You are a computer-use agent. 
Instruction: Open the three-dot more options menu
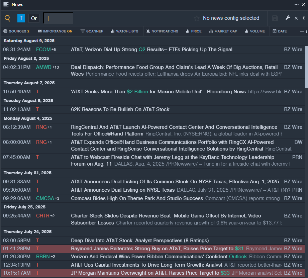pyautogui.click(x=296, y=5)
